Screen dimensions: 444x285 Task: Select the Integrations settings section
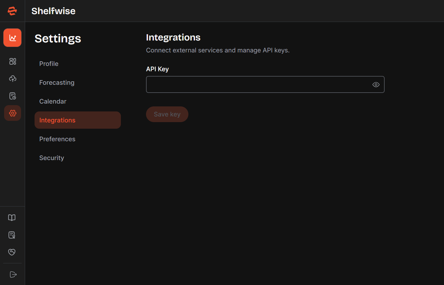pos(78,120)
